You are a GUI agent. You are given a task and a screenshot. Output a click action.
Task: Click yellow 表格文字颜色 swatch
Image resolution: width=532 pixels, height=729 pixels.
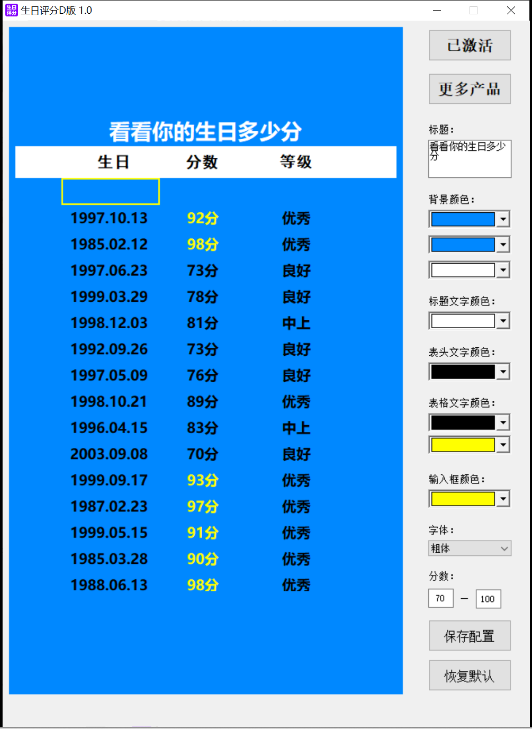463,445
